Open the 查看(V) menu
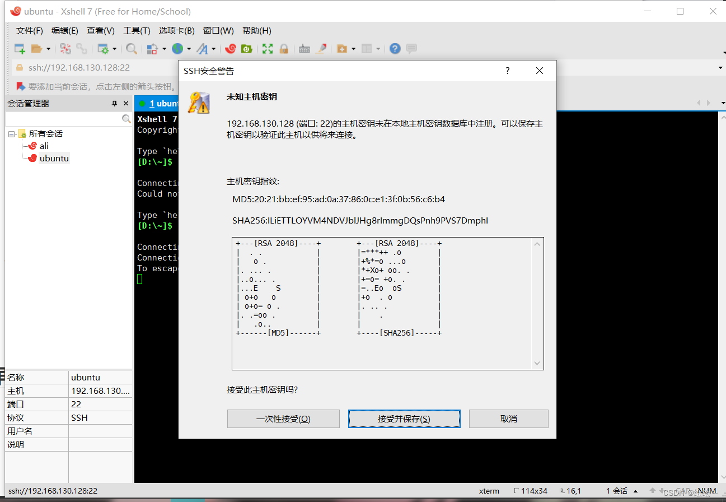This screenshot has width=726, height=502. tap(101, 31)
